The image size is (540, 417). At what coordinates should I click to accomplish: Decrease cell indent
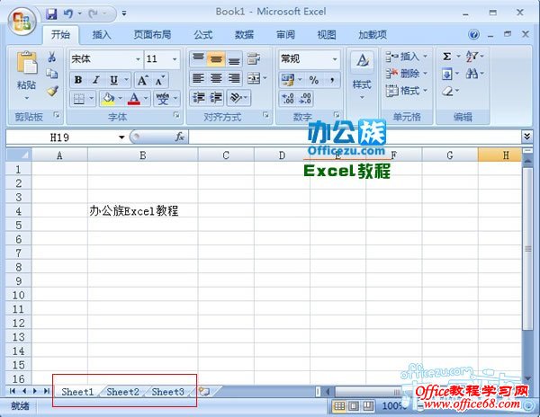click(198, 98)
